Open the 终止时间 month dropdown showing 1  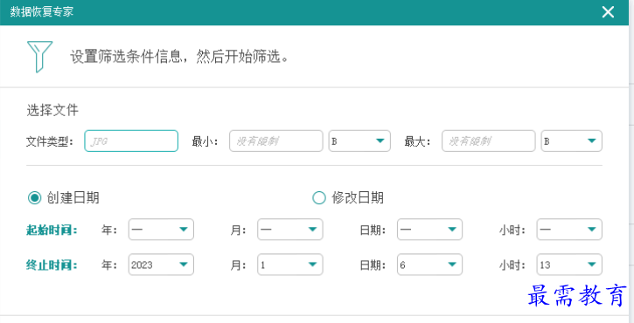[x=290, y=265]
